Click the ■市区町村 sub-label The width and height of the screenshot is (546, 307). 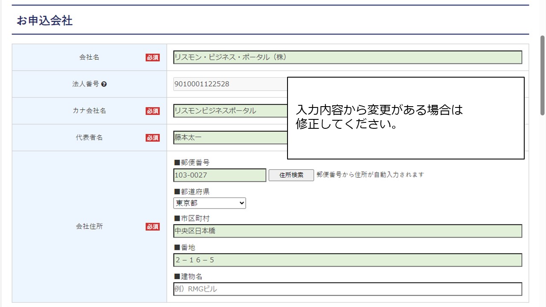[x=192, y=219]
